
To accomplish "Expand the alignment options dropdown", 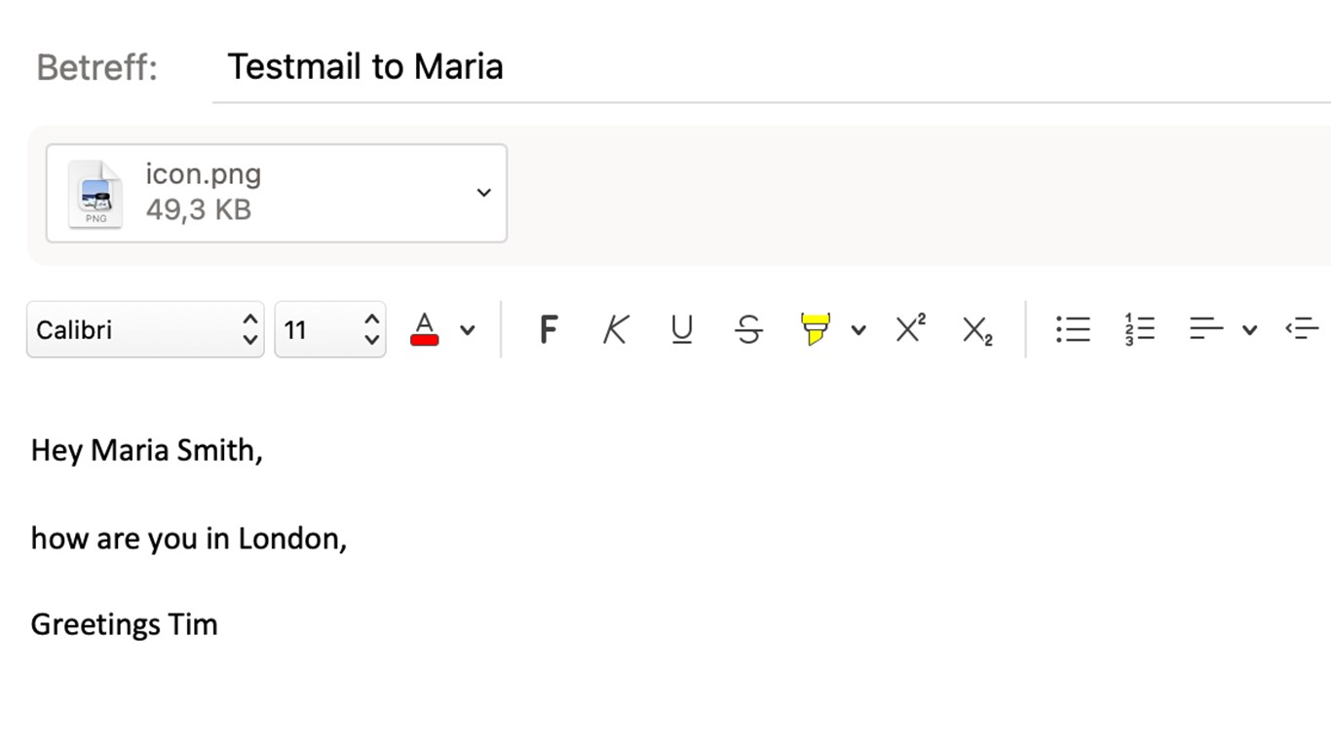I will coord(1249,330).
